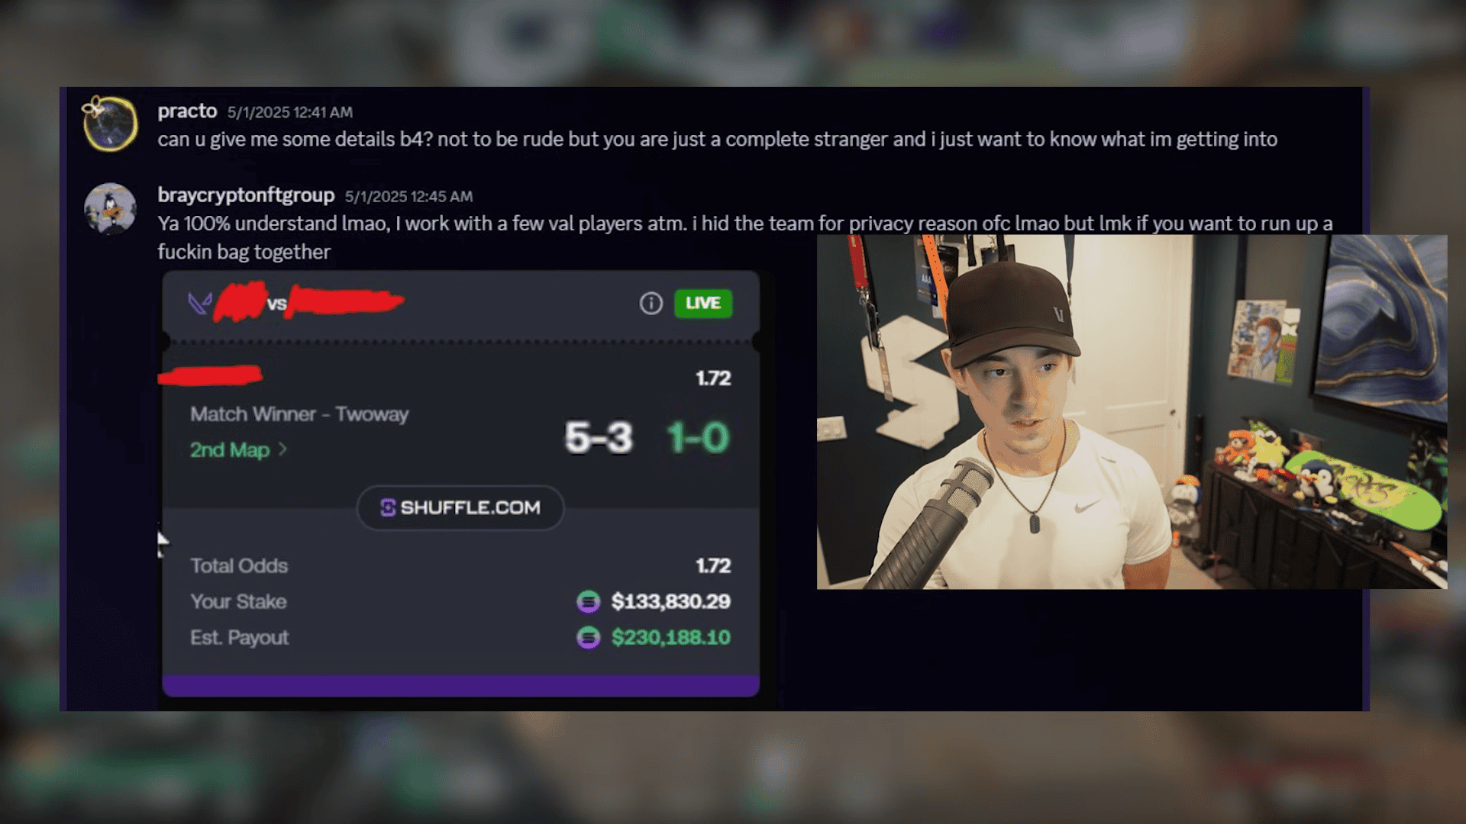Click the purple bar at the bet slip bottom
This screenshot has height=824, width=1466.
tap(460, 685)
